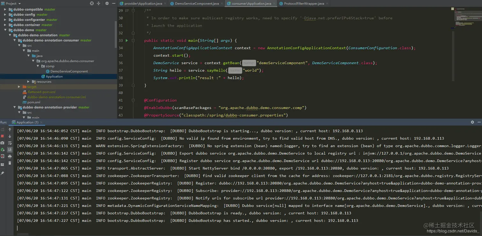Image resolution: width=482 pixels, height=236 pixels.
Task: Click Collapse All icon in Project panel
Action: (x=99, y=4)
